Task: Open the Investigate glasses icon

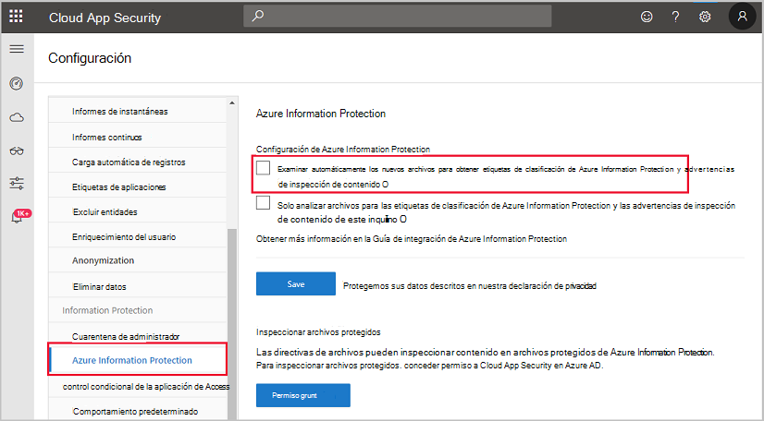Action: click(x=17, y=151)
